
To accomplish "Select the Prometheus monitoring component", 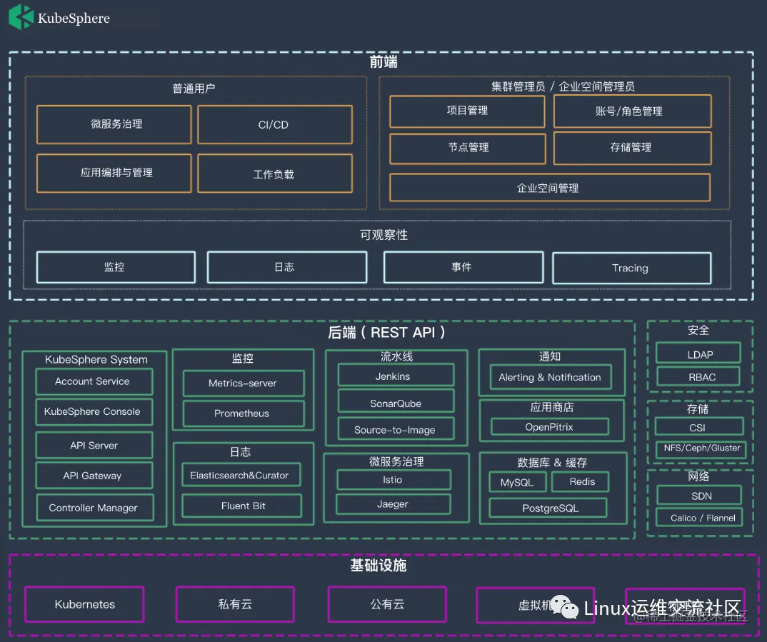I will (243, 413).
